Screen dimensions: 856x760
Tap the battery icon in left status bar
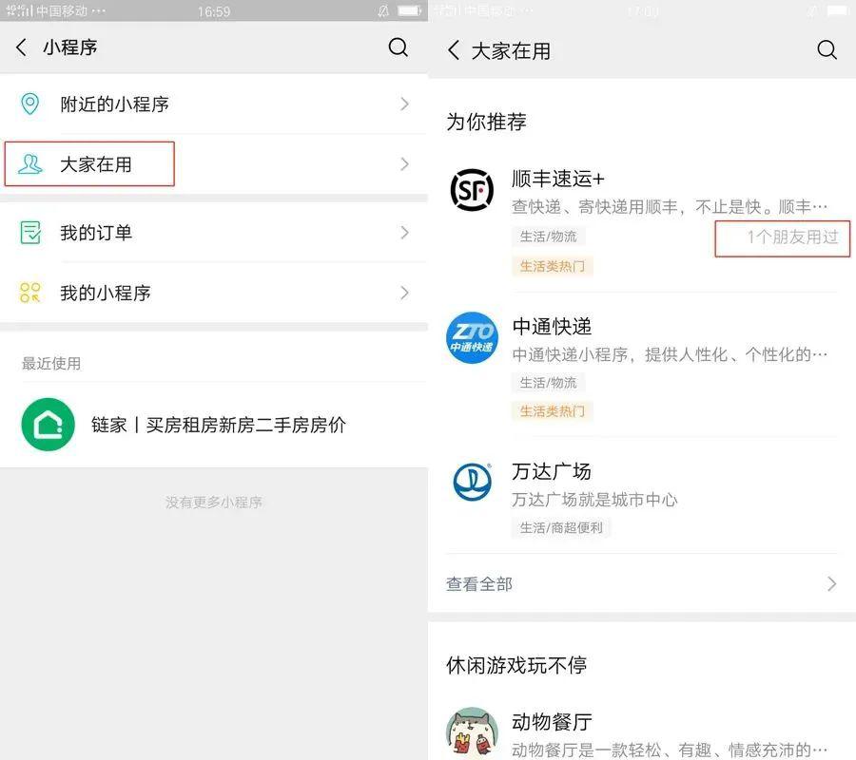pyautogui.click(x=409, y=10)
